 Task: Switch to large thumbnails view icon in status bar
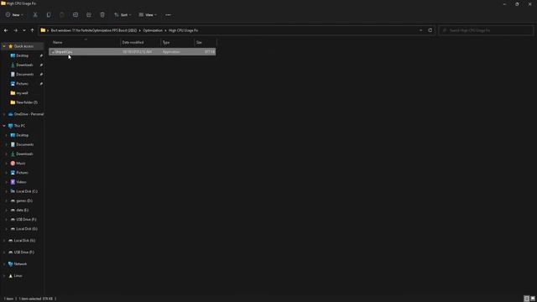click(x=533, y=299)
